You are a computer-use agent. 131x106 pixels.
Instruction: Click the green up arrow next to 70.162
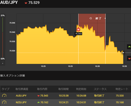tap(38, 102)
